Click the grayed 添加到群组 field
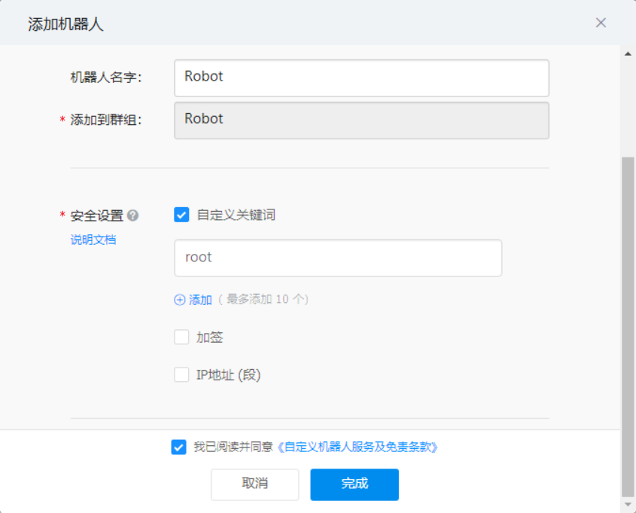 coord(361,119)
